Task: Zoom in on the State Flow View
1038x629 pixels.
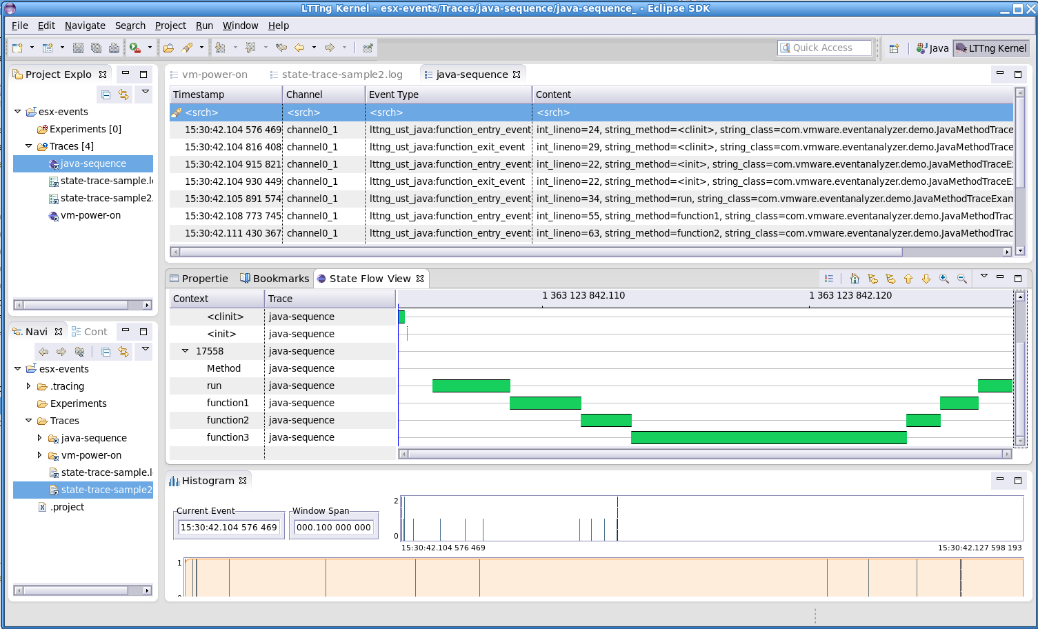Action: tap(944, 279)
